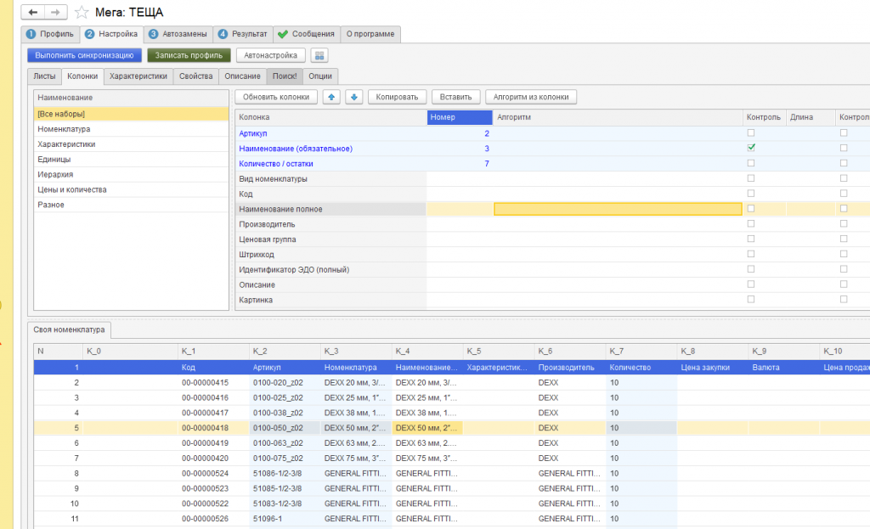Move column down with blue arrow
This screenshot has height=529, width=870.
coord(354,97)
